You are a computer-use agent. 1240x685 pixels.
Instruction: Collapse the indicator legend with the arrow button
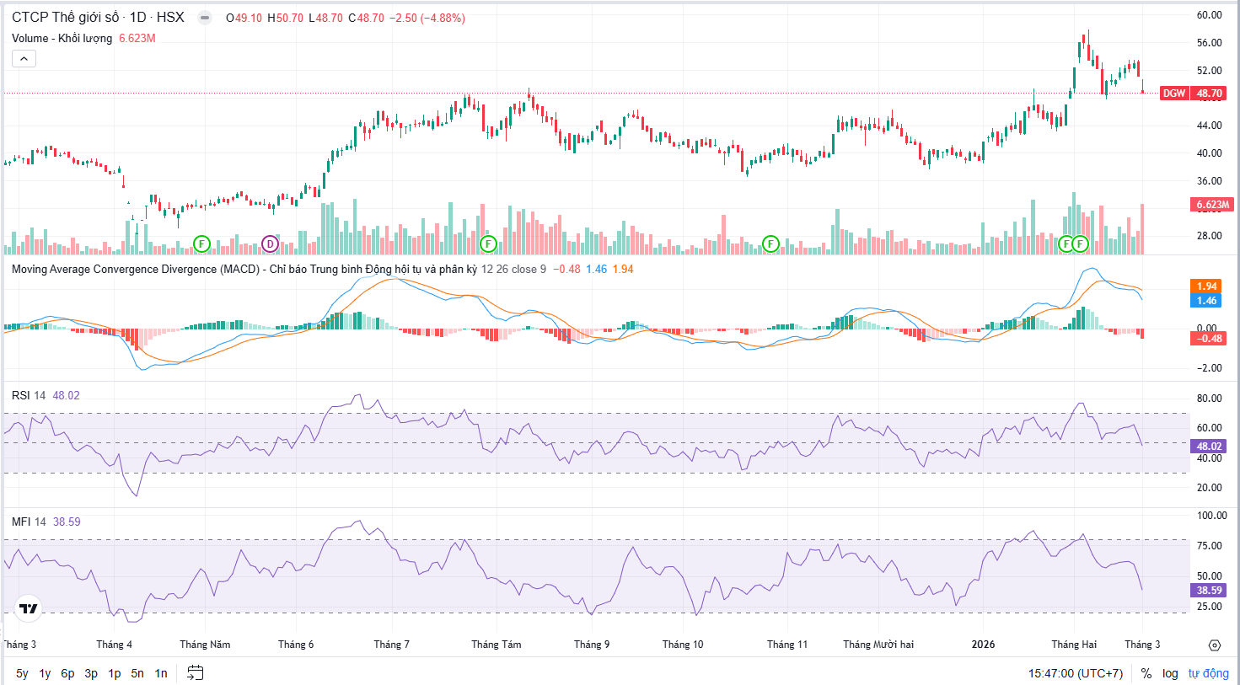point(24,59)
